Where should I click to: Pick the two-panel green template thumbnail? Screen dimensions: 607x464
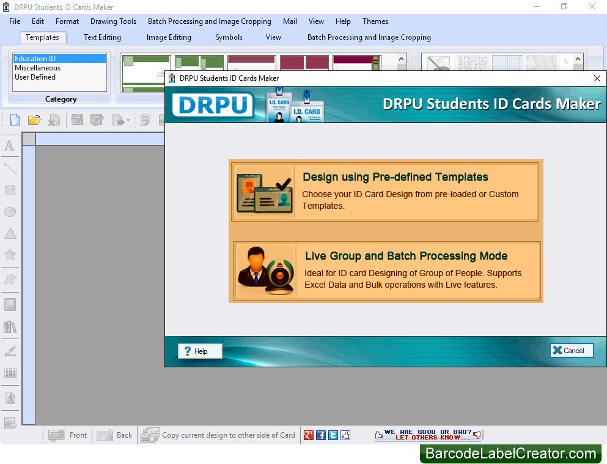tap(199, 63)
